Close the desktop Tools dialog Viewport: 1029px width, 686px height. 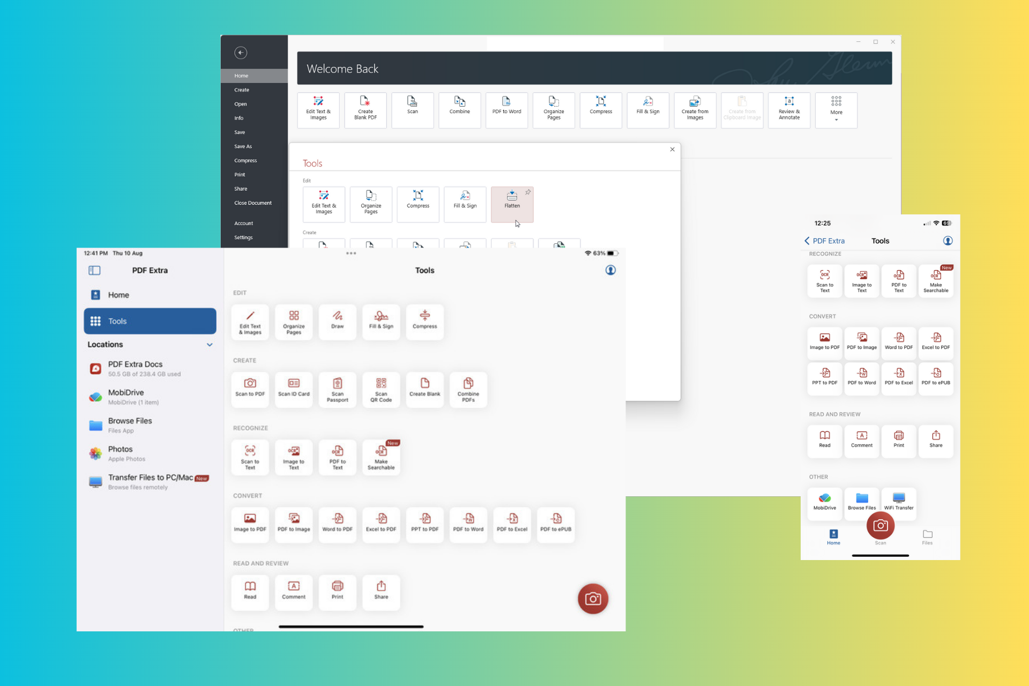672,150
